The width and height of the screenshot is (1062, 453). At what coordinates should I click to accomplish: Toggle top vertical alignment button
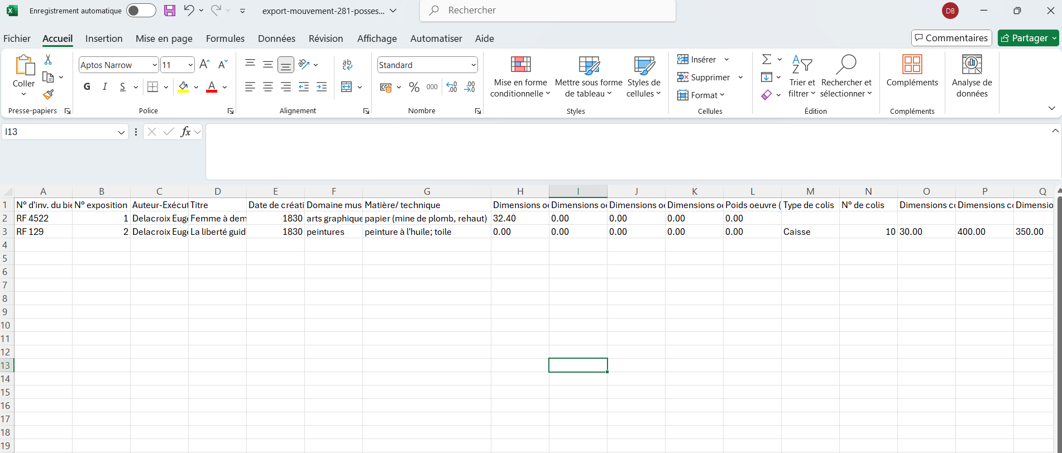[250, 65]
